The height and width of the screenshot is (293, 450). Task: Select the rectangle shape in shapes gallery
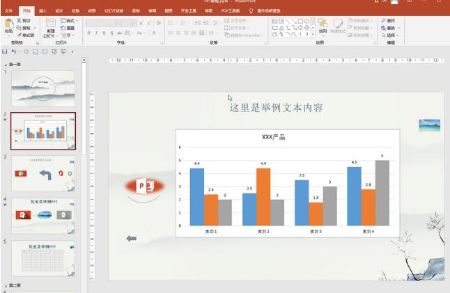coord(300,21)
